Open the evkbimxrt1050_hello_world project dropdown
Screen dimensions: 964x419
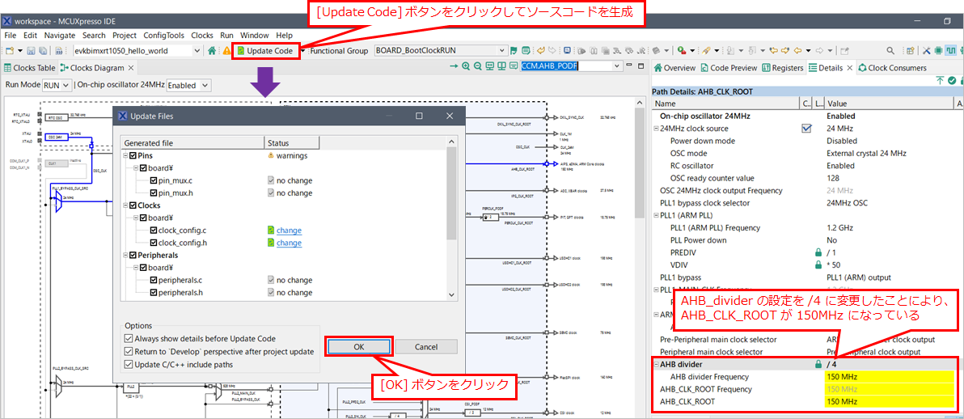(197, 50)
